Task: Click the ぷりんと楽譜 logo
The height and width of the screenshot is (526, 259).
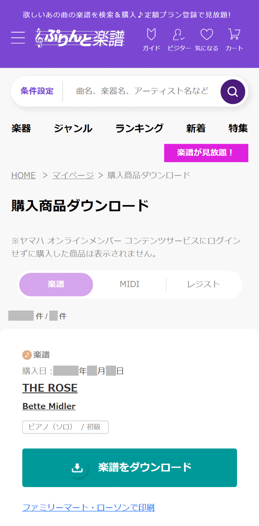Action: 80,38
